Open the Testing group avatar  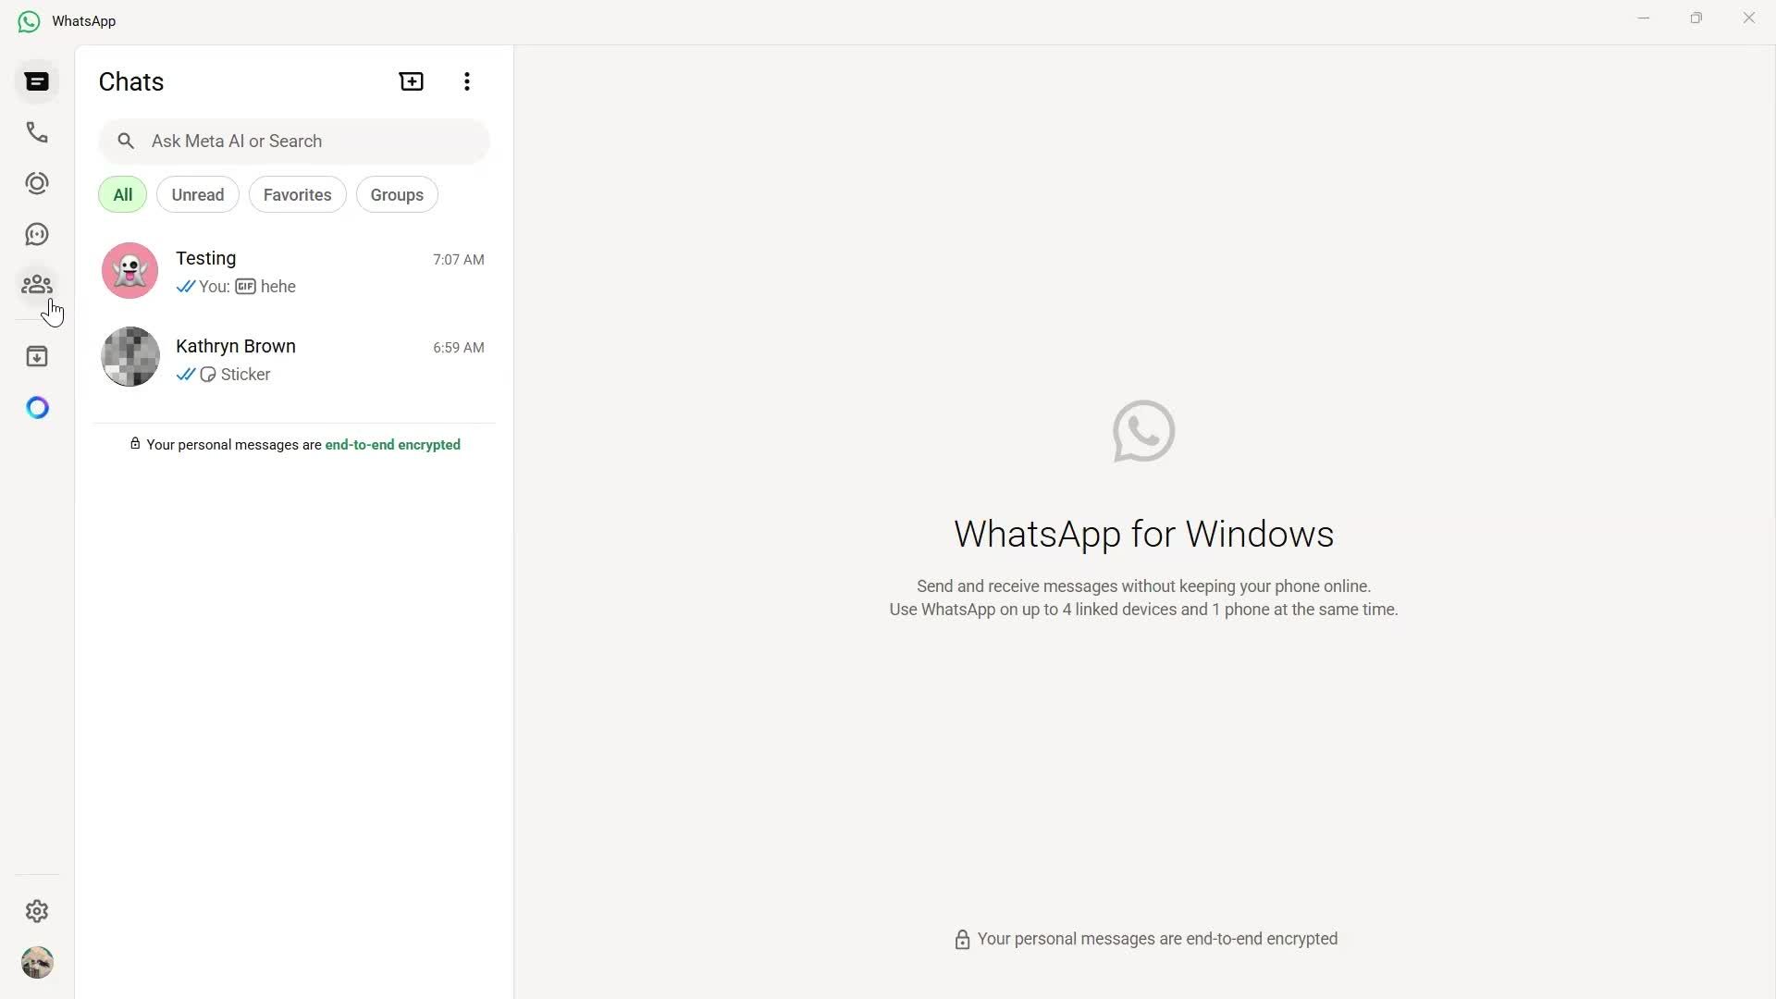click(x=129, y=270)
